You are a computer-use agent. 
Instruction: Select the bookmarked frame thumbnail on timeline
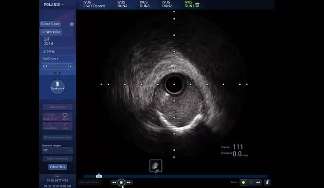click(156, 166)
